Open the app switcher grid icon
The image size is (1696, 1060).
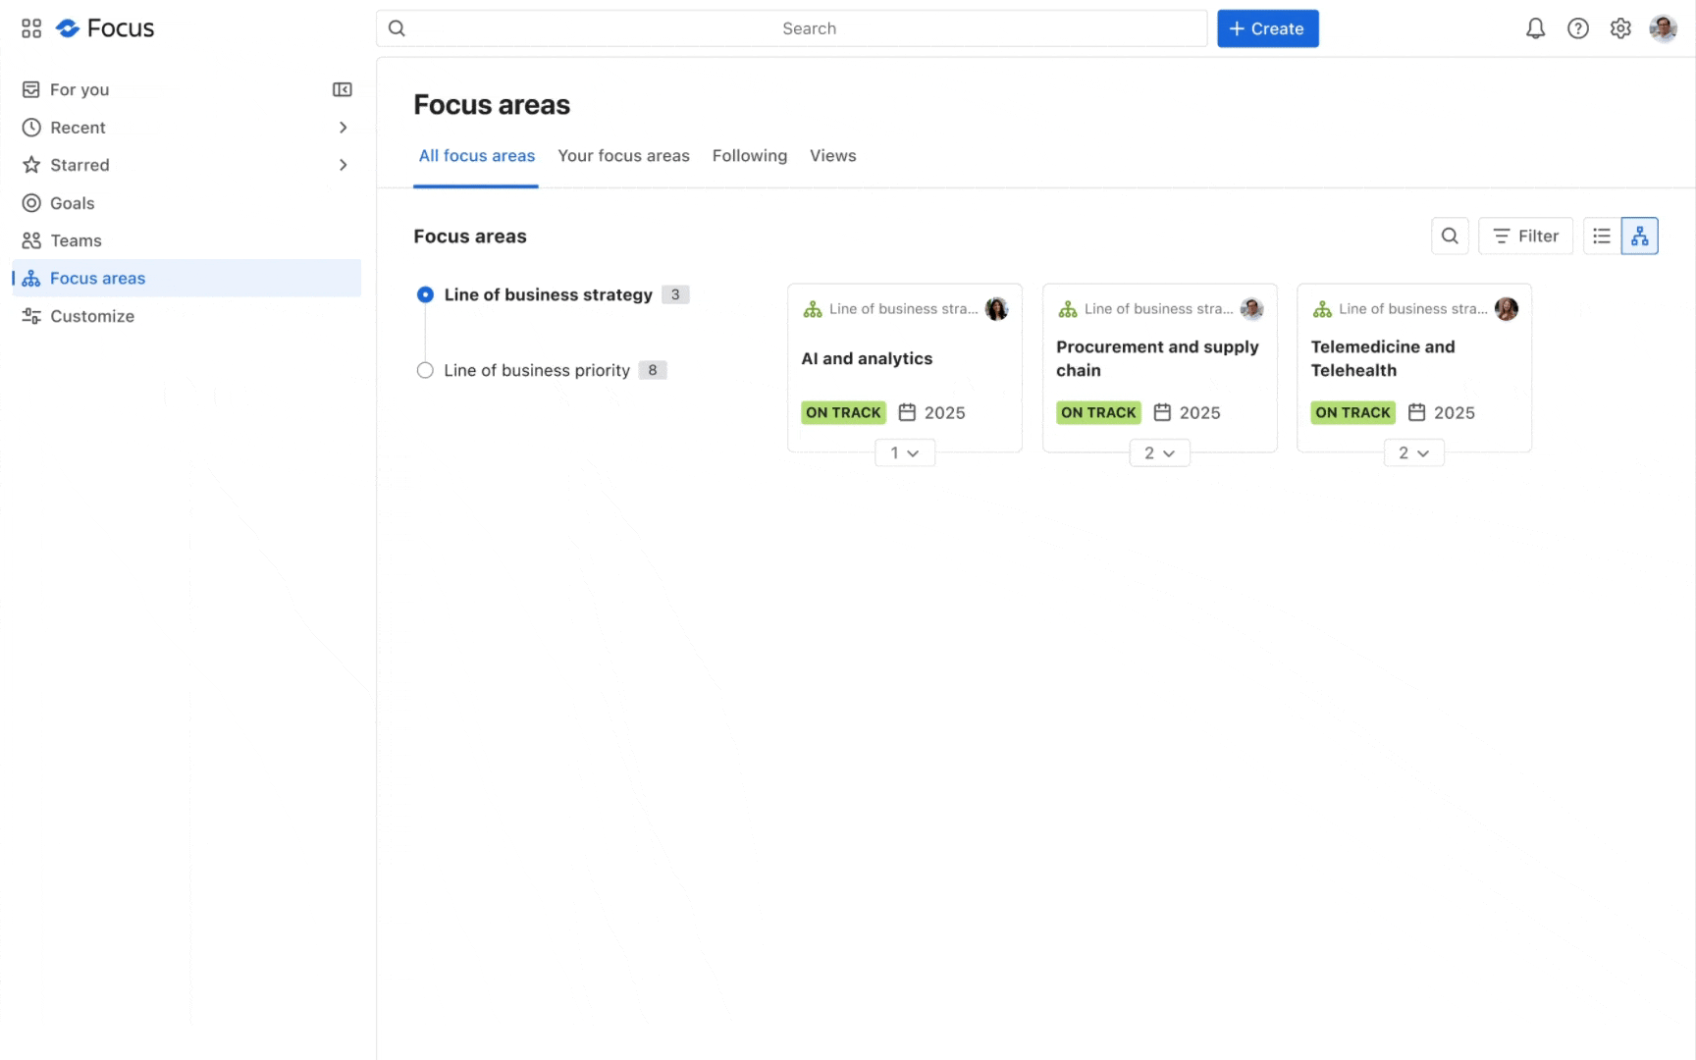coord(31,28)
